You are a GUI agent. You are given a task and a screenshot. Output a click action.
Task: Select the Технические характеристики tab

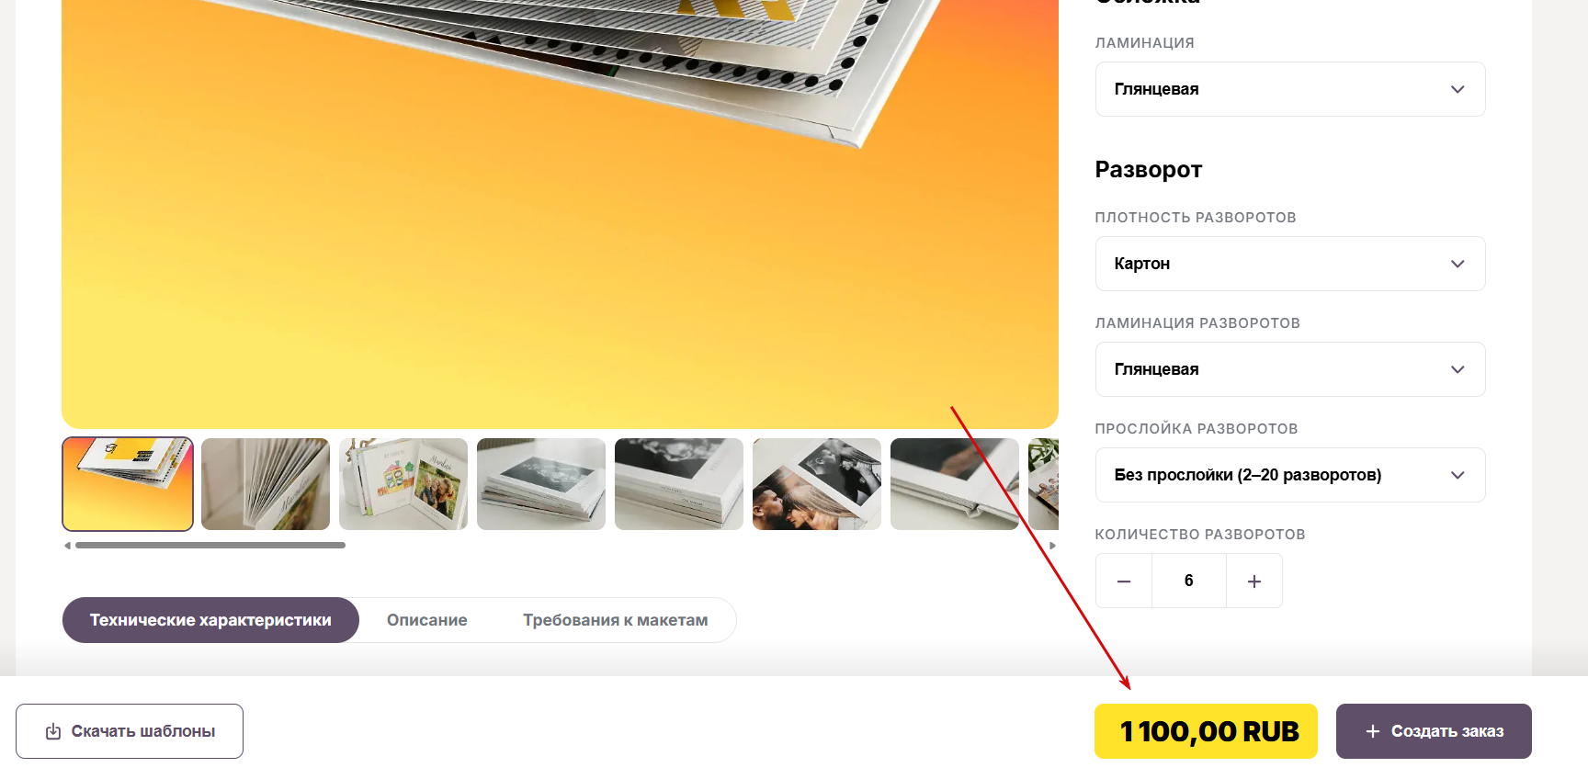210,620
